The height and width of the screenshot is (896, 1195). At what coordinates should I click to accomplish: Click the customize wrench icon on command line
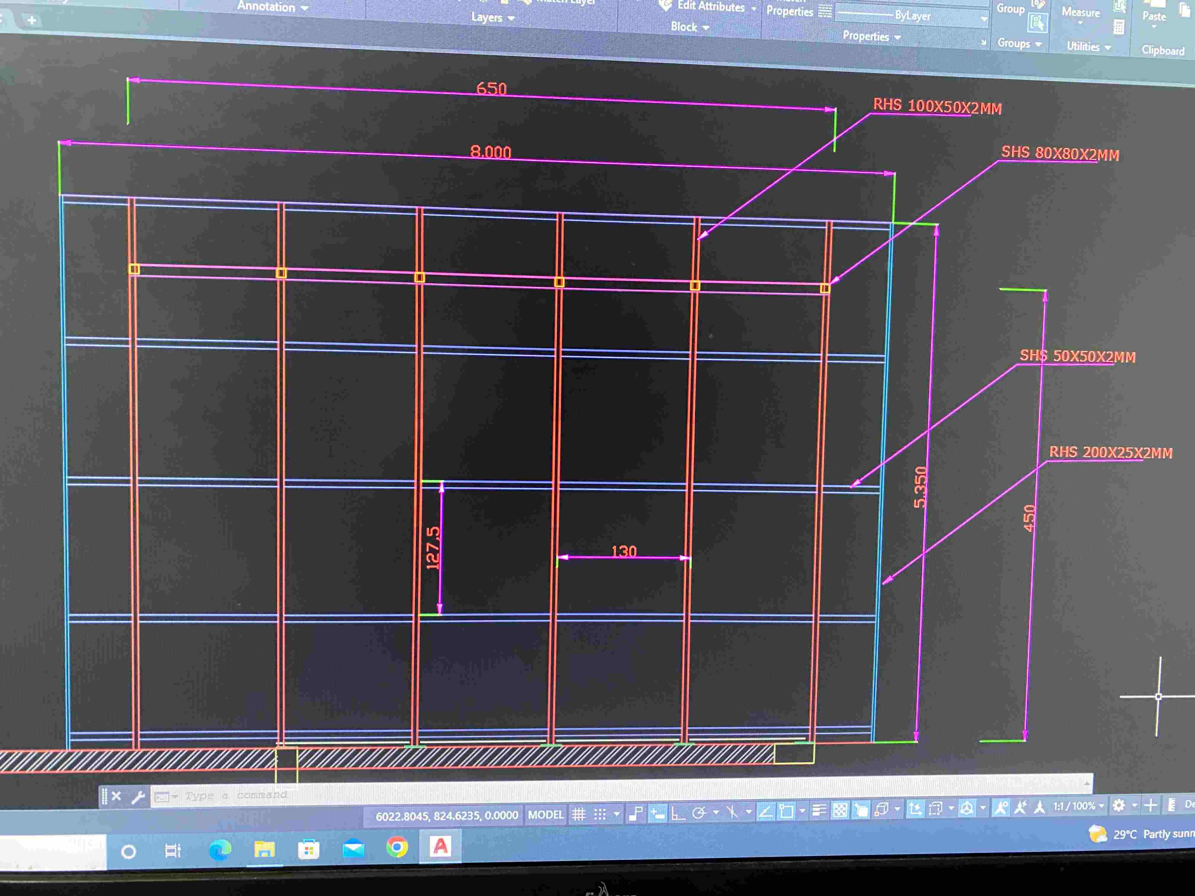138,797
